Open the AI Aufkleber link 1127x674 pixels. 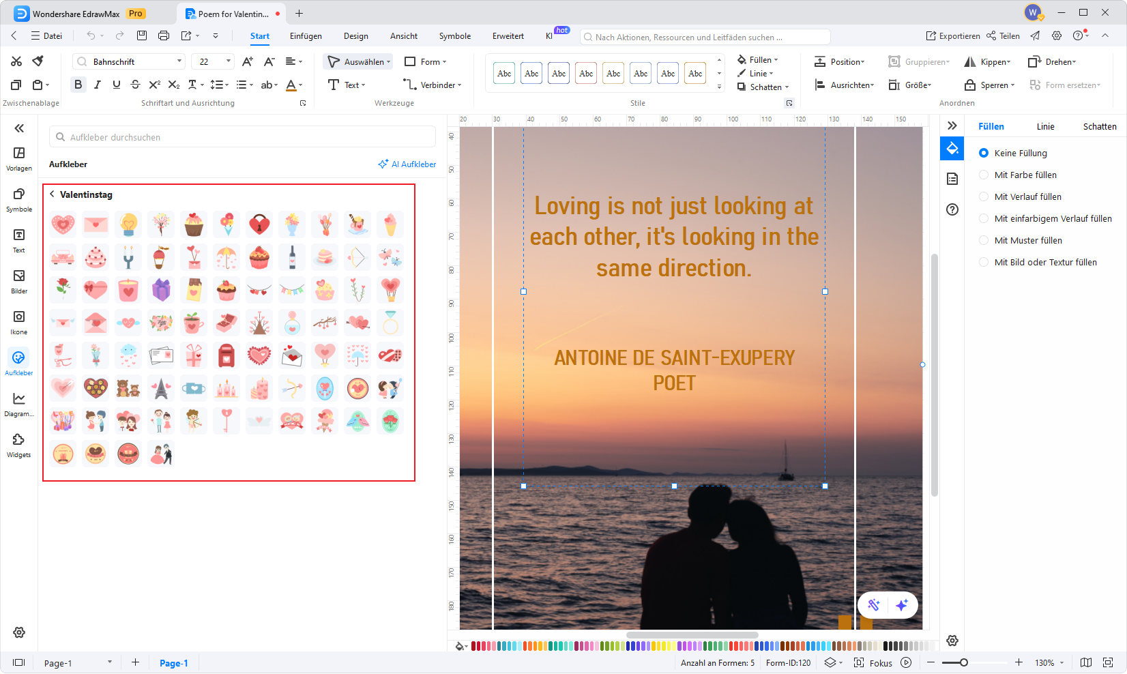click(x=407, y=164)
